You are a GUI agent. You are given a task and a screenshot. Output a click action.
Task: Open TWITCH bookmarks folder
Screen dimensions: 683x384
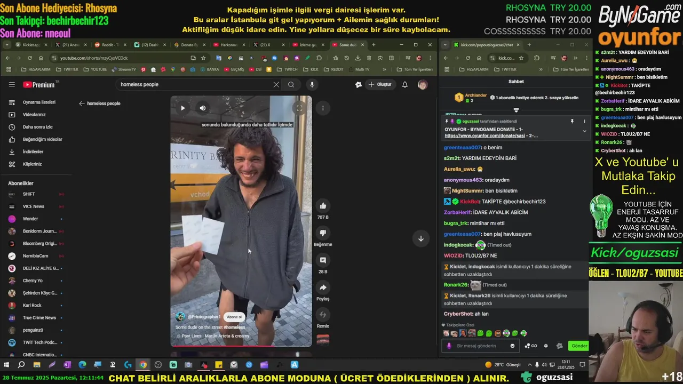coord(287,69)
